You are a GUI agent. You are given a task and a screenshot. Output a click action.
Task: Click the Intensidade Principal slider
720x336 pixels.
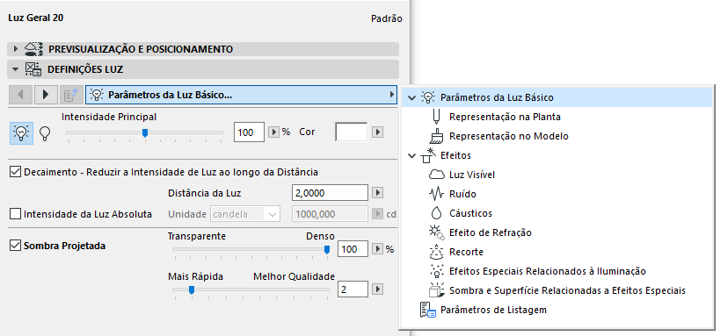coord(145,133)
